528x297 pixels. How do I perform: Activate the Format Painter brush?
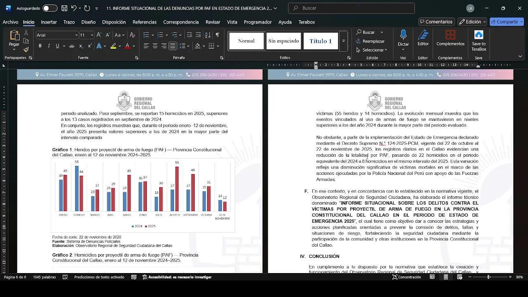click(x=26, y=49)
